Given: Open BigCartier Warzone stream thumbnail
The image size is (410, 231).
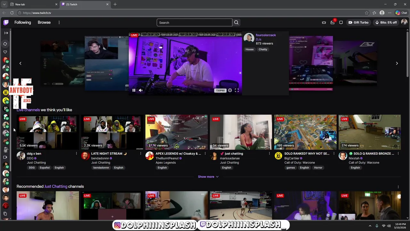Looking at the screenshot, I should (305, 132).
